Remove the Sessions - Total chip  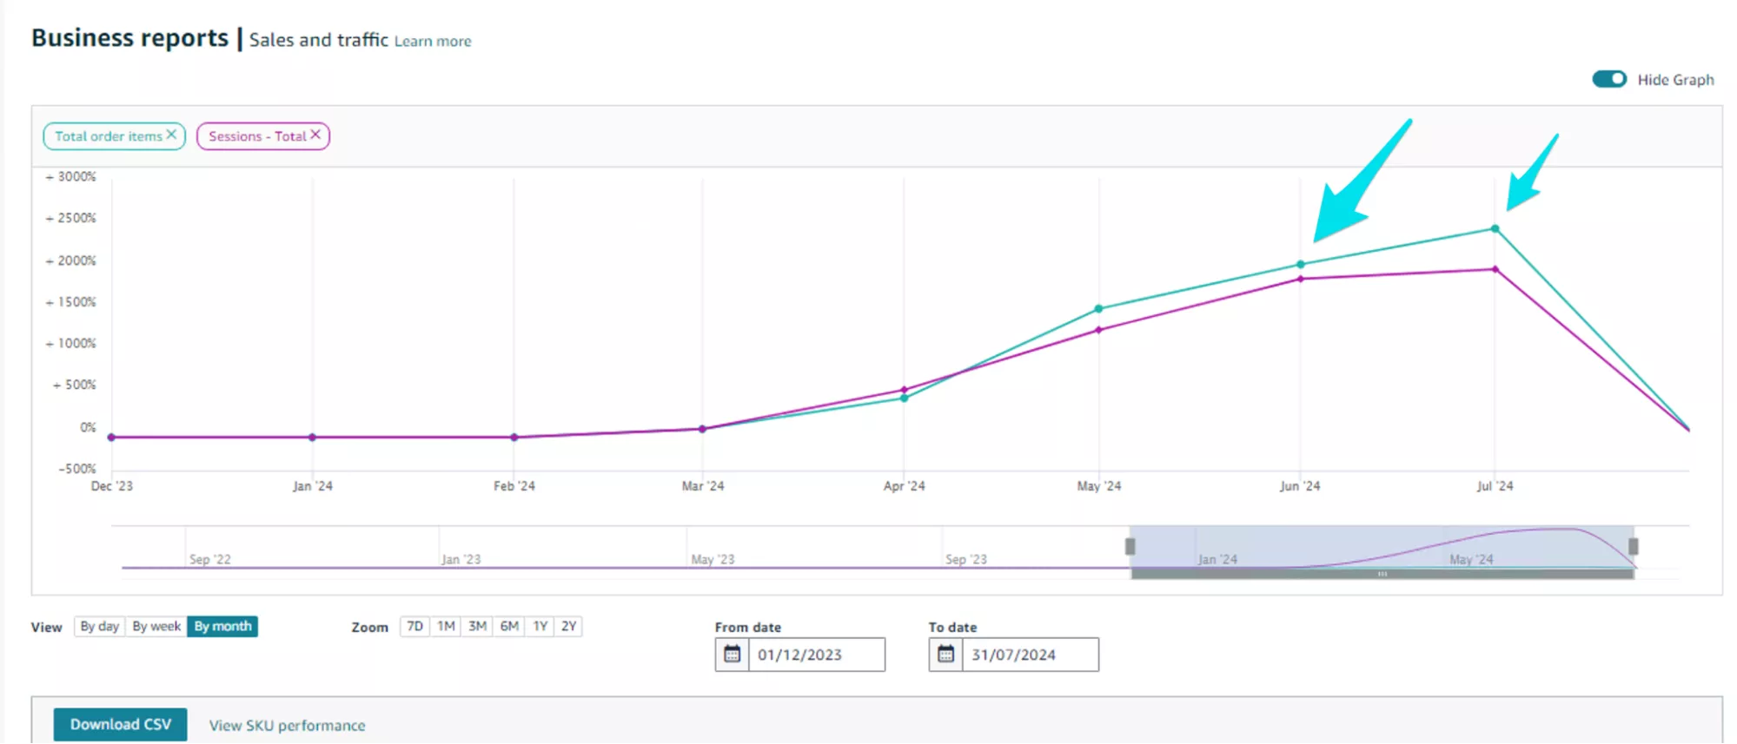[x=315, y=135]
